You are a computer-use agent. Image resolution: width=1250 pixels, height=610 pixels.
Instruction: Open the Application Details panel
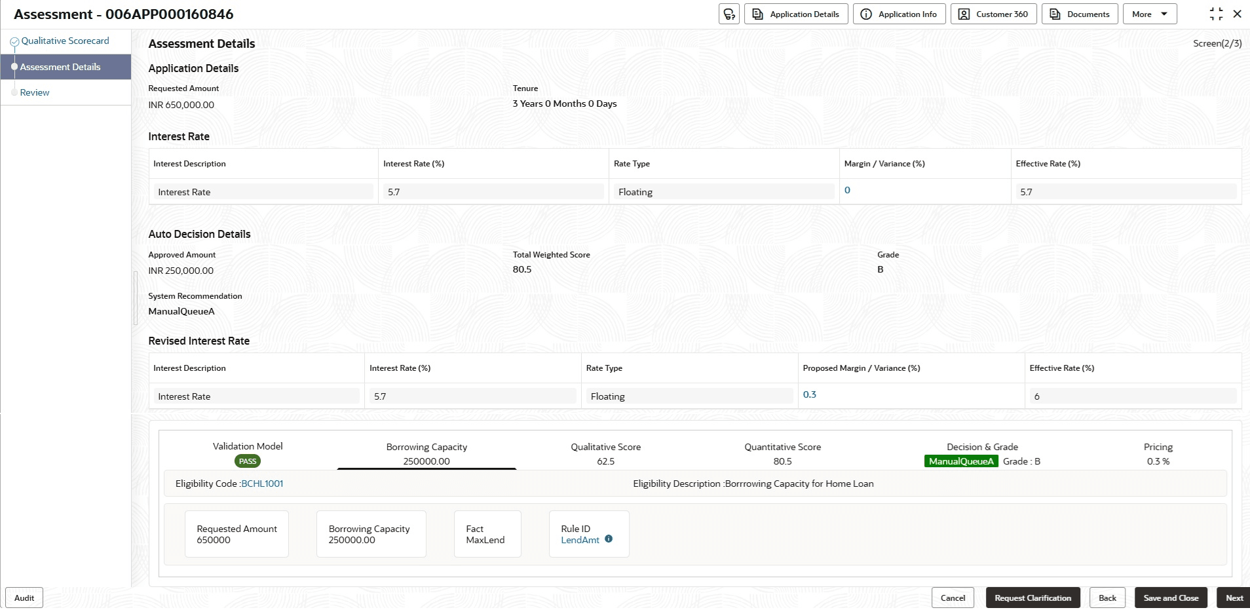tap(796, 14)
